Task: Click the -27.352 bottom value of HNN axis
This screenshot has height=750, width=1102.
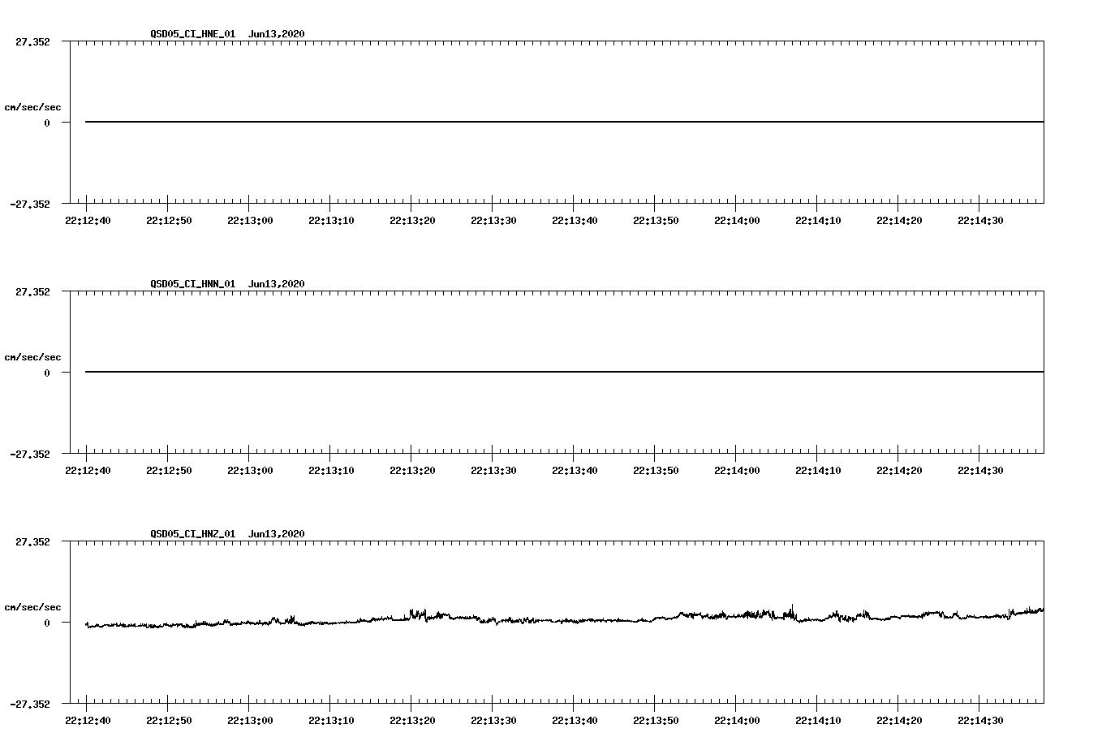Action: [x=30, y=454]
